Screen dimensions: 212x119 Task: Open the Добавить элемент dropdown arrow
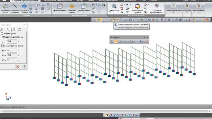[19, 13]
